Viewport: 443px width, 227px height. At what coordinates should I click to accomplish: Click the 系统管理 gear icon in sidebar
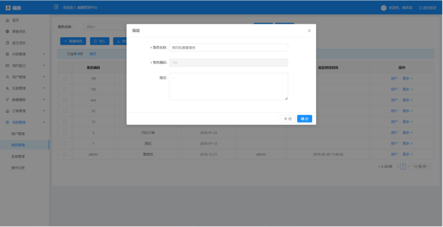[7, 123]
